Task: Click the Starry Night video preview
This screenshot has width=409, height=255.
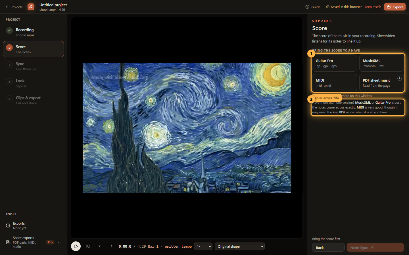Action: (x=187, y=128)
